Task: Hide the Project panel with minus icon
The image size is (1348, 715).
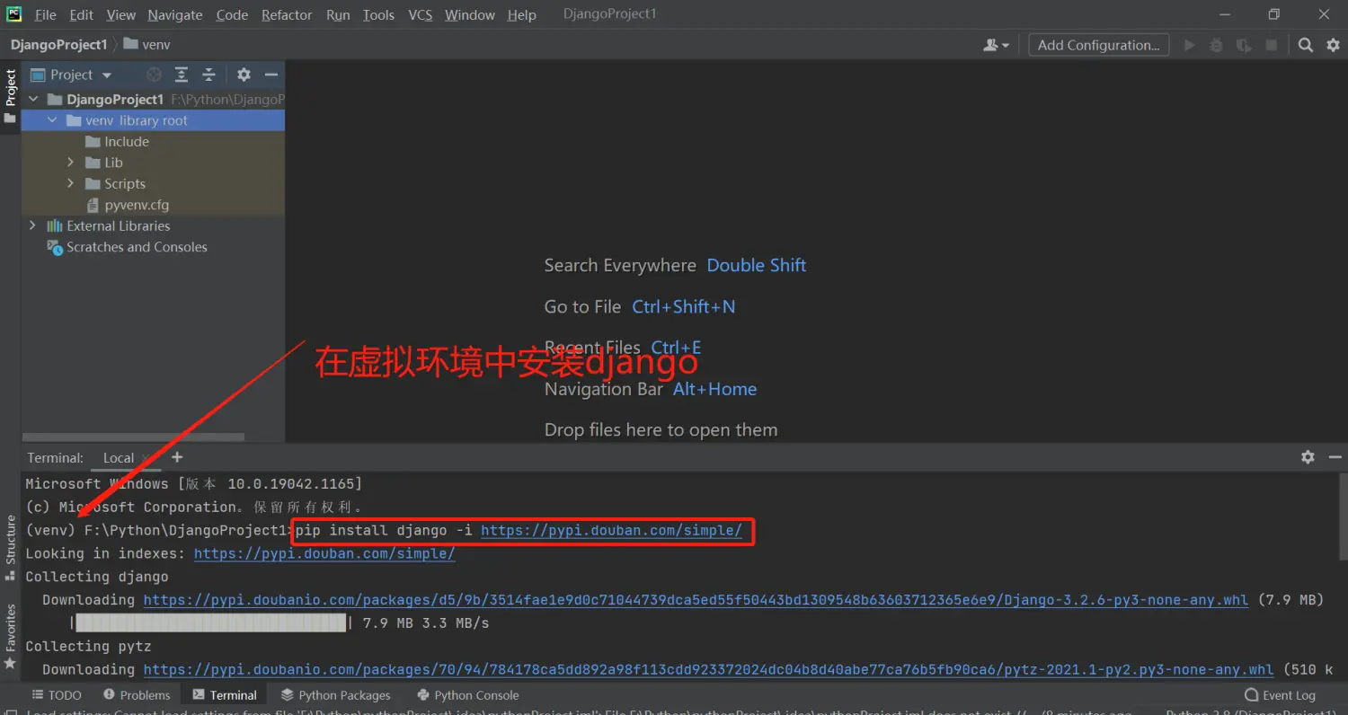Action: [270, 75]
